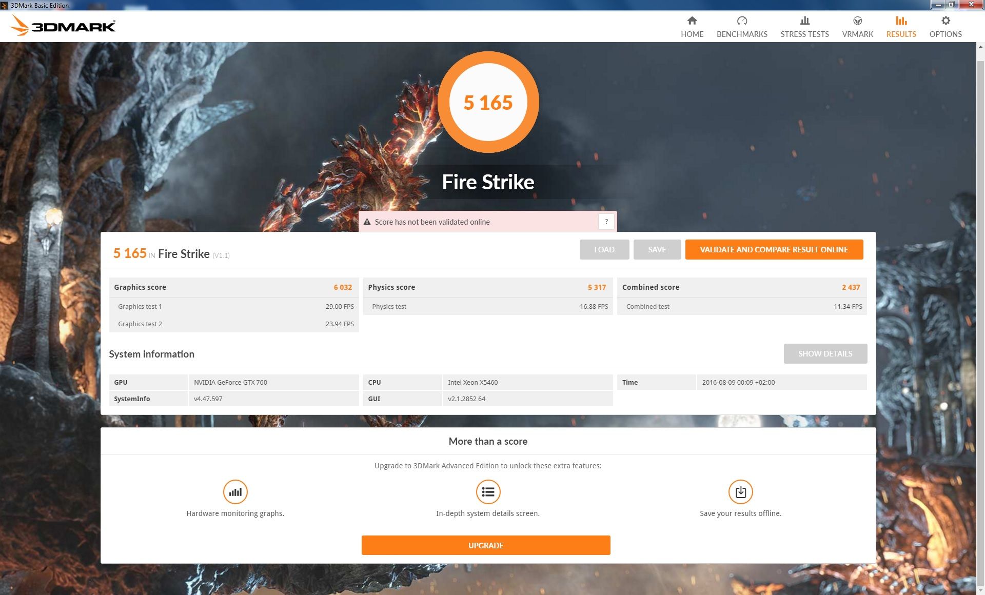Click the orange Upgrade button
985x595 pixels.
pyautogui.click(x=485, y=545)
